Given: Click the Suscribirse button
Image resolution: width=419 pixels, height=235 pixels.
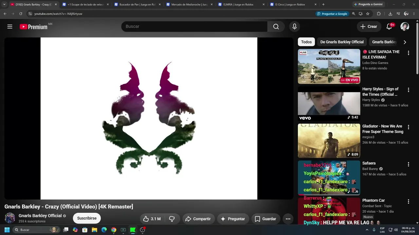Looking at the screenshot, I should 87,219.
